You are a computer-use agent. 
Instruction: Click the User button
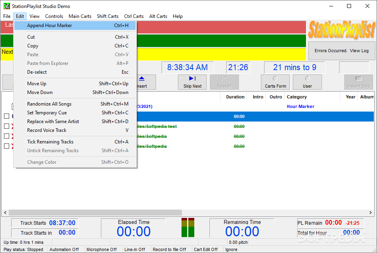click(307, 82)
